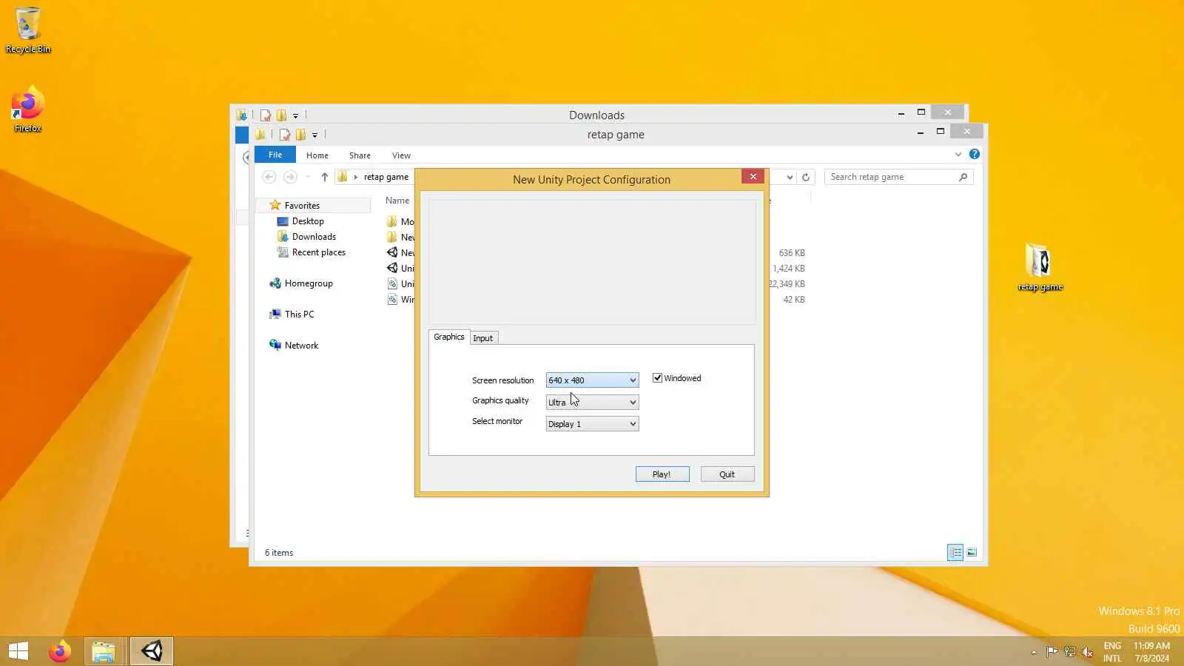Screen dimensions: 1184x666
Task: Switch to the Input tab
Action: (483, 338)
